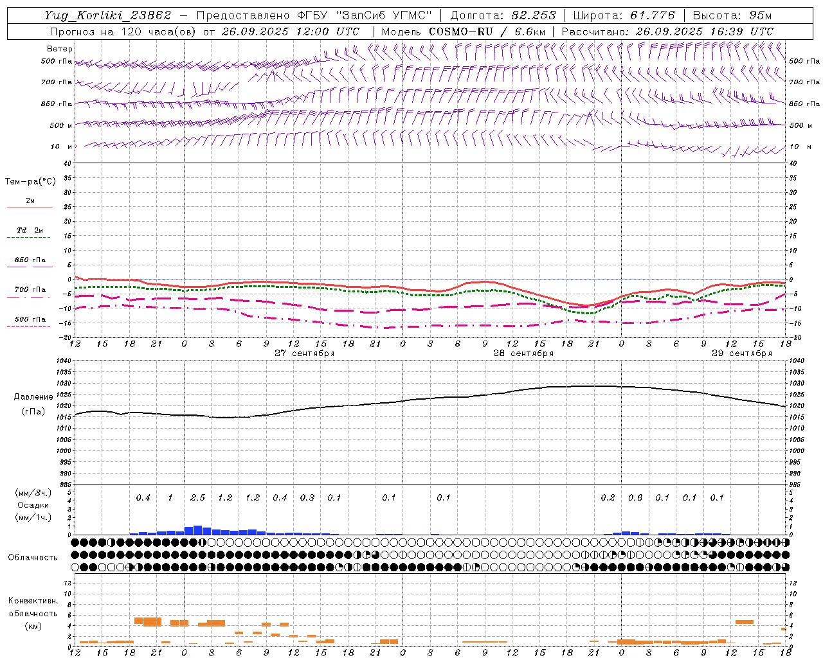The image size is (823, 658).
Task: Click the Облачность cloudiness label
Action: click(33, 558)
